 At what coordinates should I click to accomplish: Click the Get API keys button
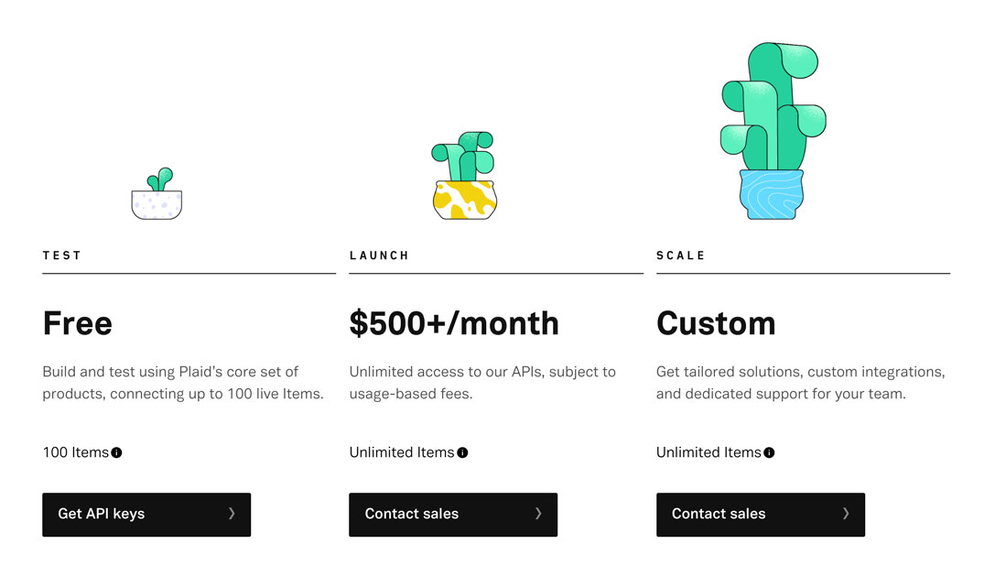(146, 514)
